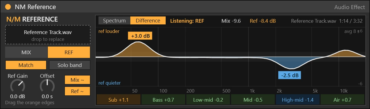Click the NM Reference device title

click(x=35, y=7)
